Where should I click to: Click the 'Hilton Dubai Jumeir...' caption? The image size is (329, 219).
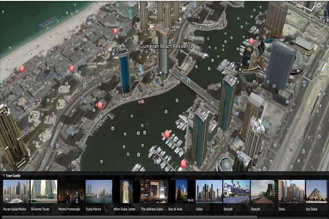(125, 209)
